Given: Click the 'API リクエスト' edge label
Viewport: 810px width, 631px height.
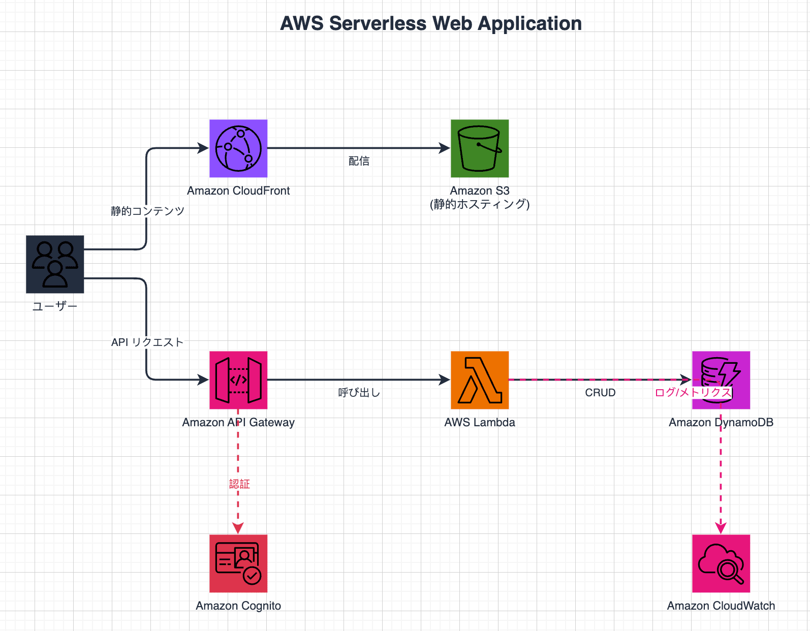Looking at the screenshot, I should [147, 342].
